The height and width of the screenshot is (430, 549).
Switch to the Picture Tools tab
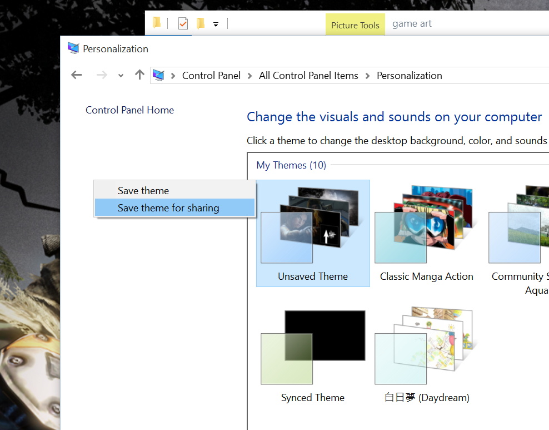point(355,24)
